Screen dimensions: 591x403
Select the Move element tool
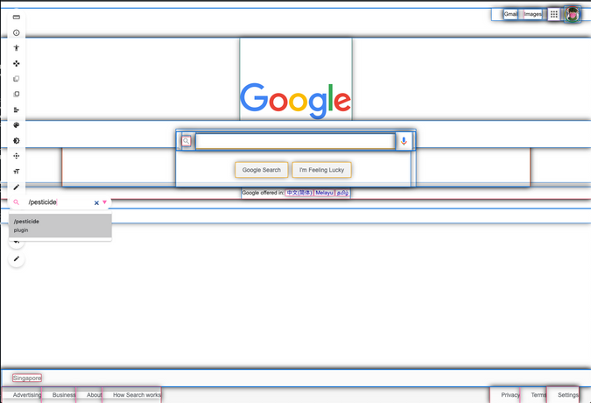click(x=17, y=63)
